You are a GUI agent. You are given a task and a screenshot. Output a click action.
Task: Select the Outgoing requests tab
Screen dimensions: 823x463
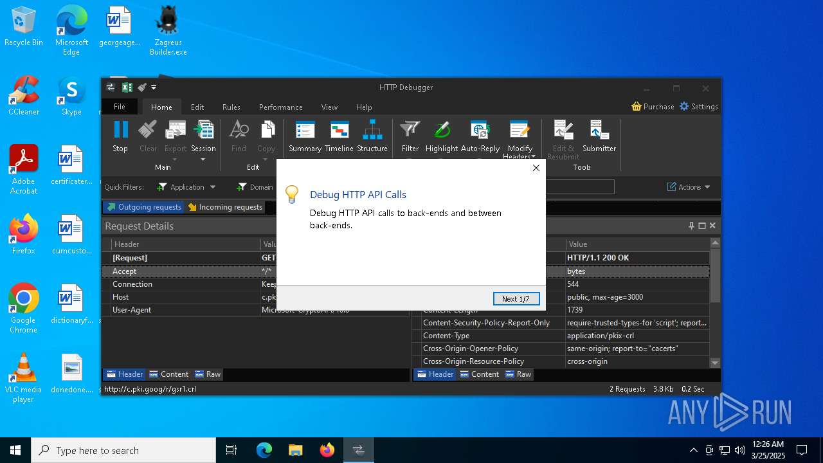144,207
